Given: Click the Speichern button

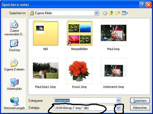Looking at the screenshot, I should point(140,100).
